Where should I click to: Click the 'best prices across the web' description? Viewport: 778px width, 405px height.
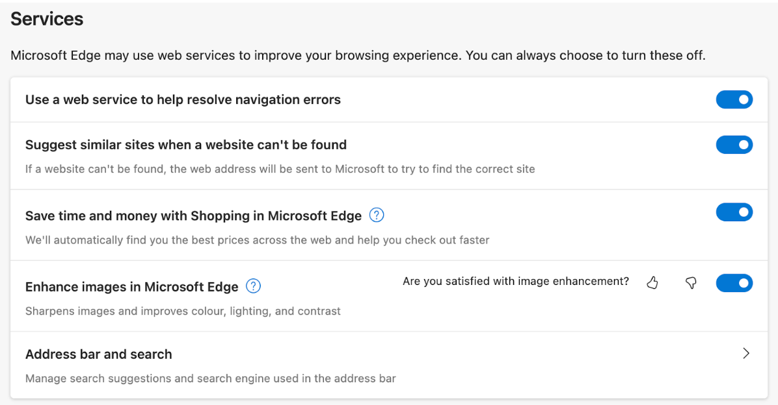coord(257,240)
